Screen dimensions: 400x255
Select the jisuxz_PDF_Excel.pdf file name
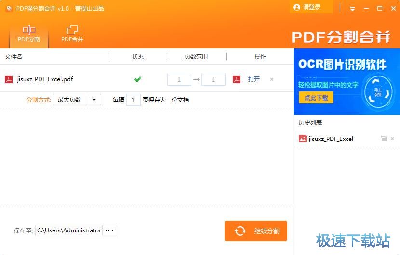(x=45, y=79)
